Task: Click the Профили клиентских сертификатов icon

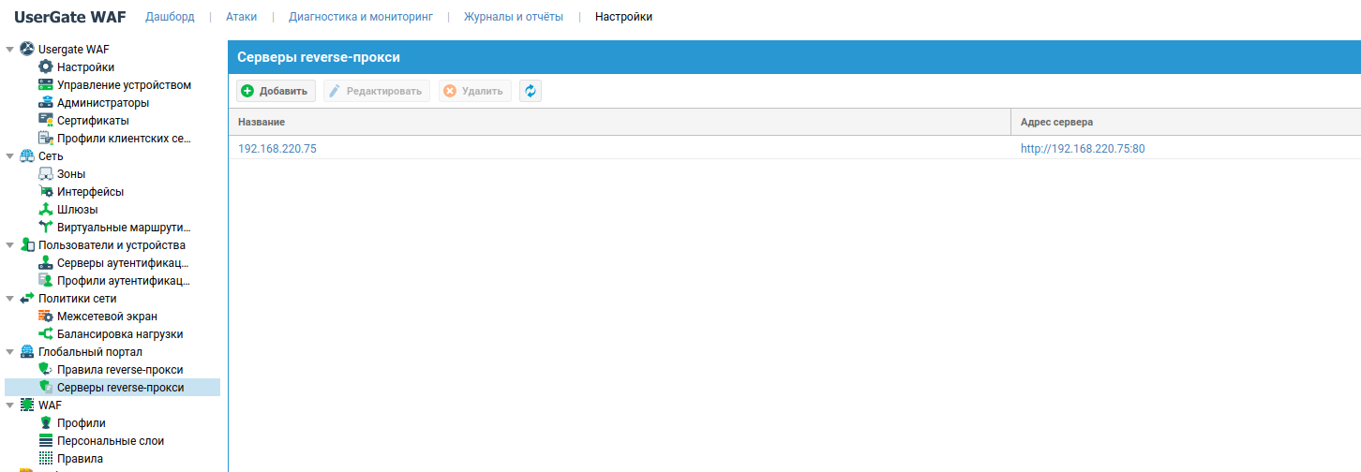Action: coord(45,139)
